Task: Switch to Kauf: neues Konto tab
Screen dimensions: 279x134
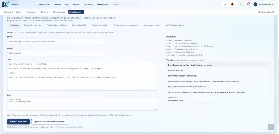Action: (x=152, y=25)
